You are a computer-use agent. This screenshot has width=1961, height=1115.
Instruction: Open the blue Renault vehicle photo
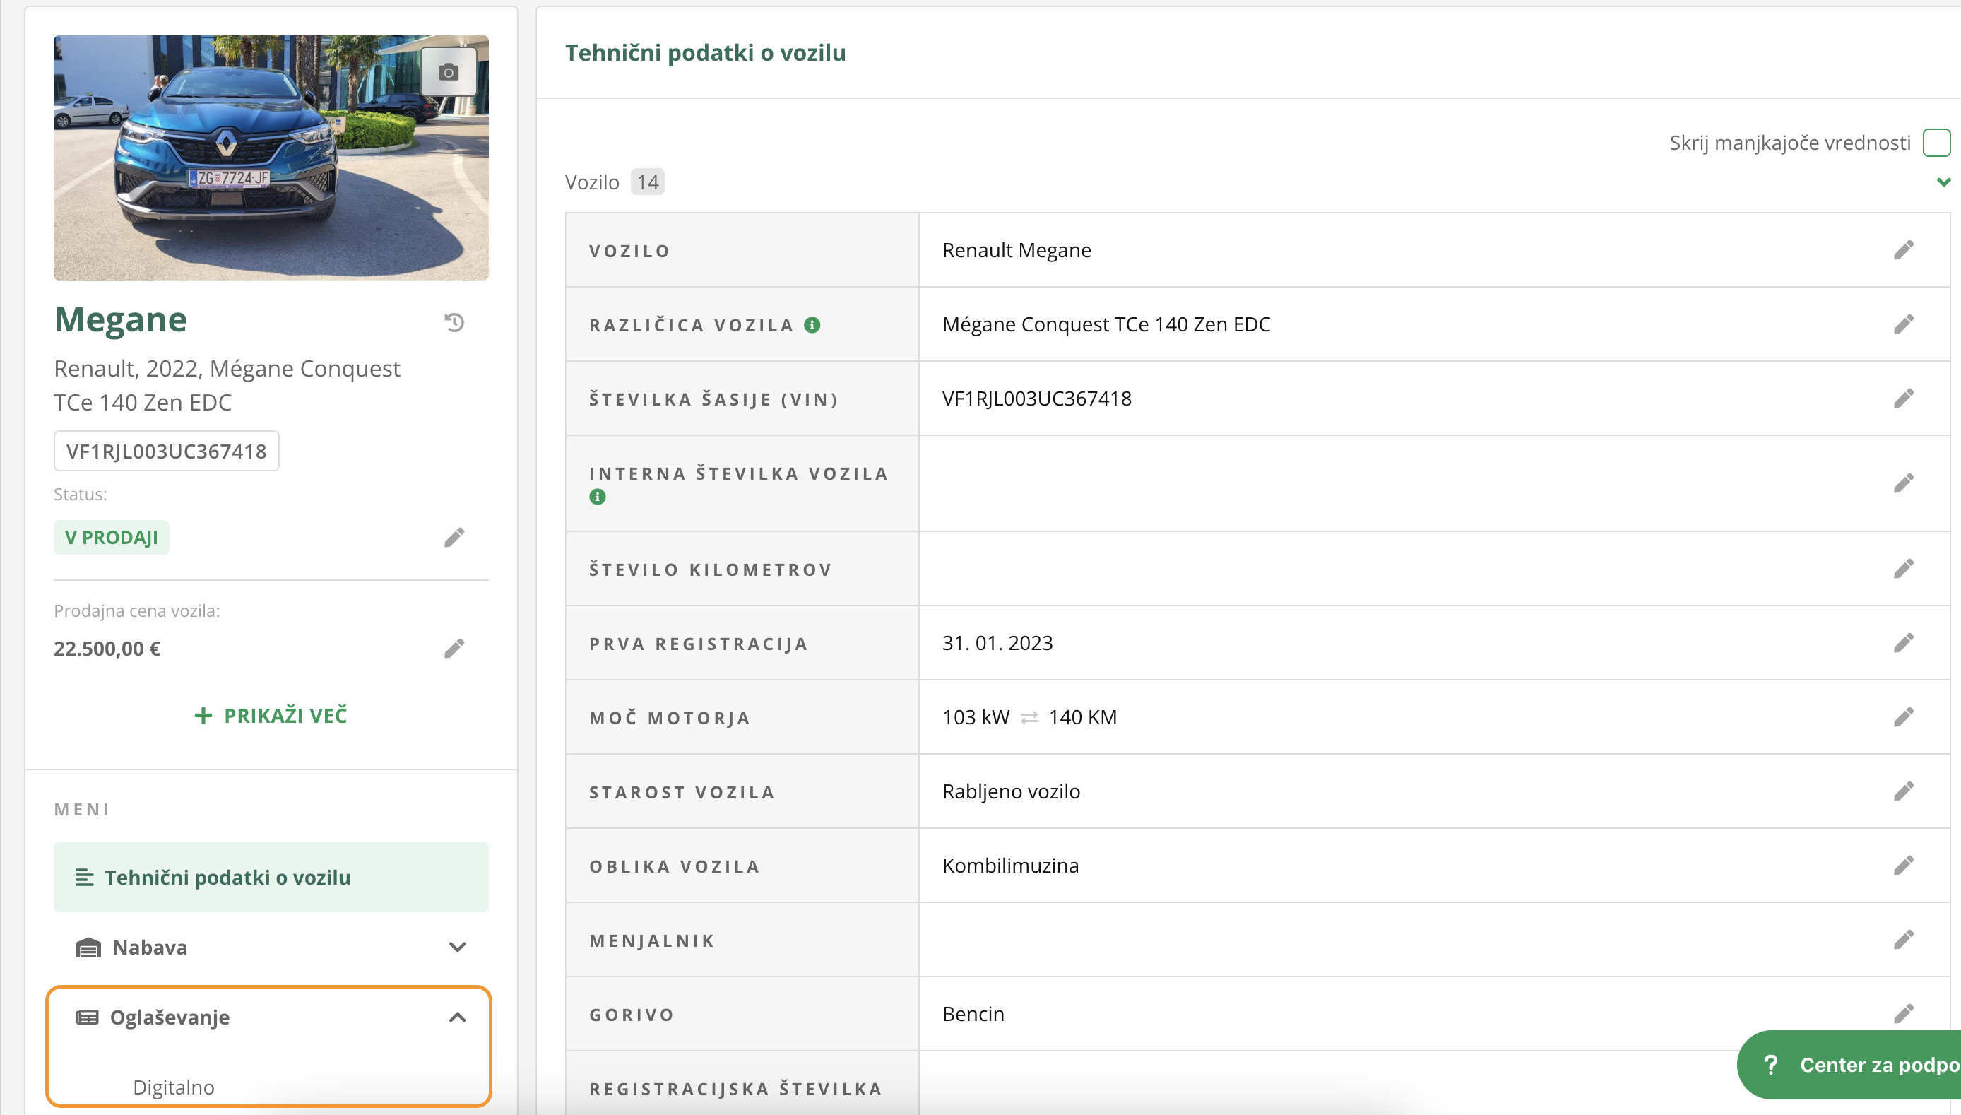click(x=271, y=158)
